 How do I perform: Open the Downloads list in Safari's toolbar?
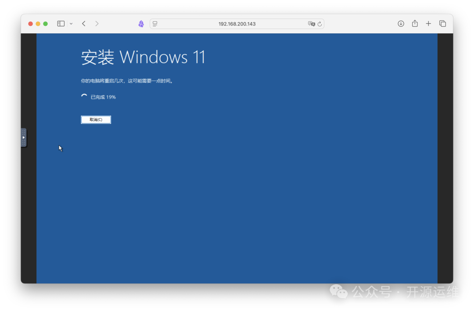click(x=401, y=24)
